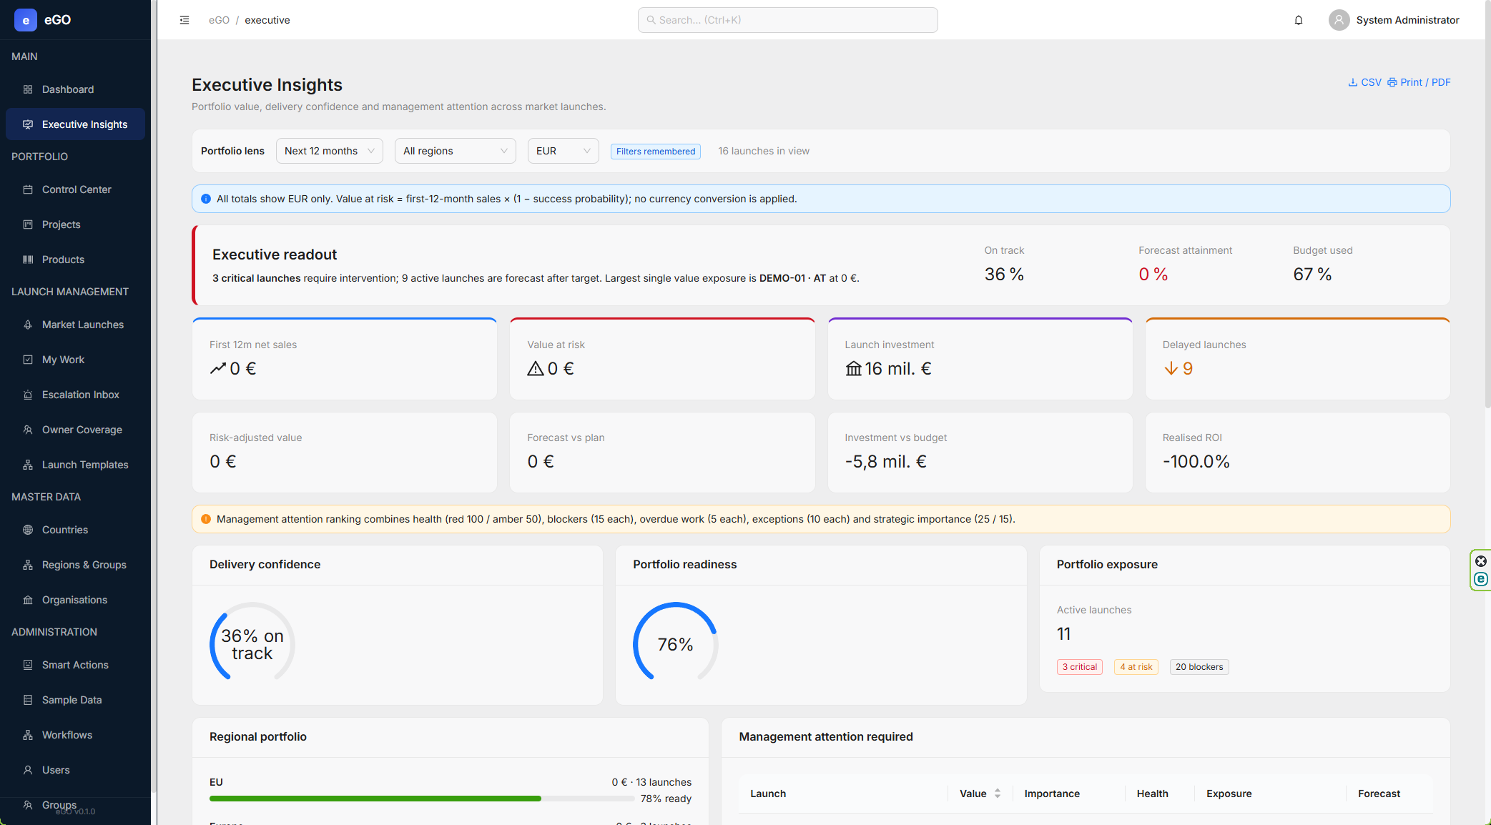Viewport: 1491px width, 825px height.
Task: Click the Forecast column header
Action: tap(1379, 794)
